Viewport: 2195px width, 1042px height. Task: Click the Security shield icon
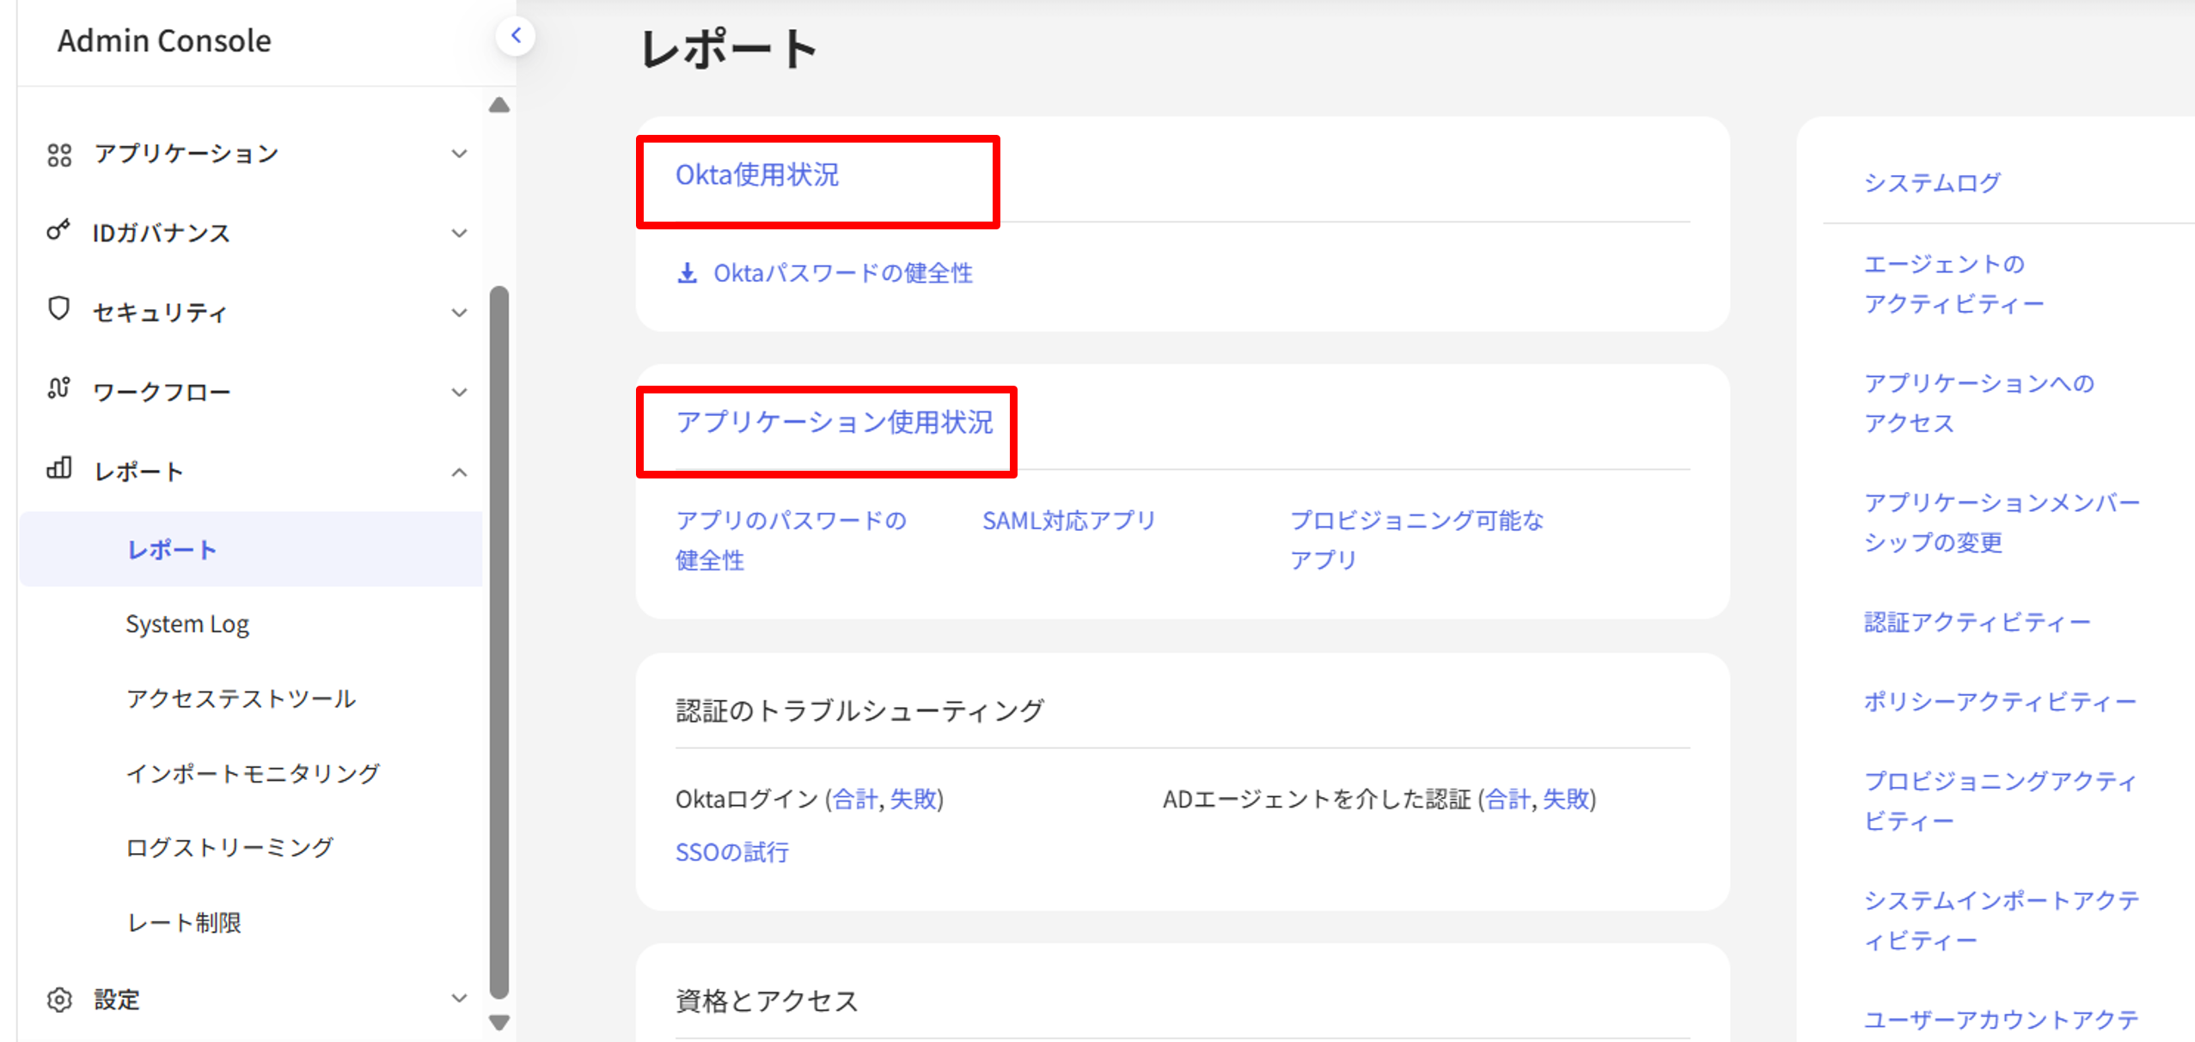pyautogui.click(x=58, y=308)
